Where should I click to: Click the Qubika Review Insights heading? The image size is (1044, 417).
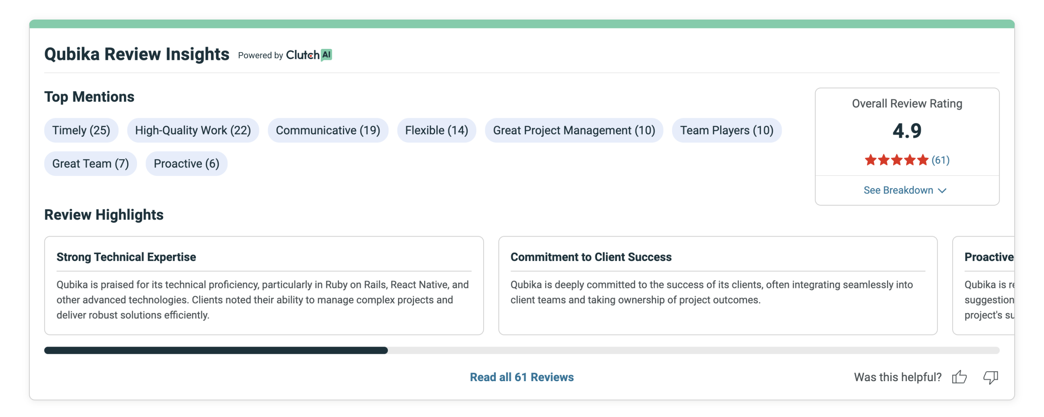[137, 54]
